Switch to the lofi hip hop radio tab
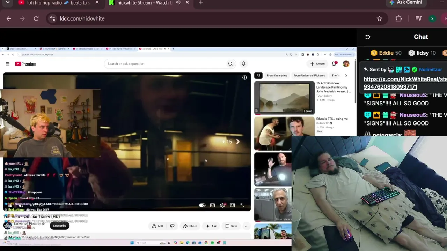 [x=58, y=2]
